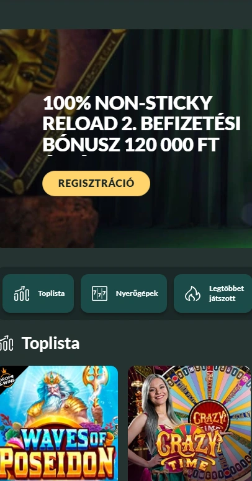Click the Drops & Wins corner badge
This screenshot has width=252, height=481.
coord(8,377)
